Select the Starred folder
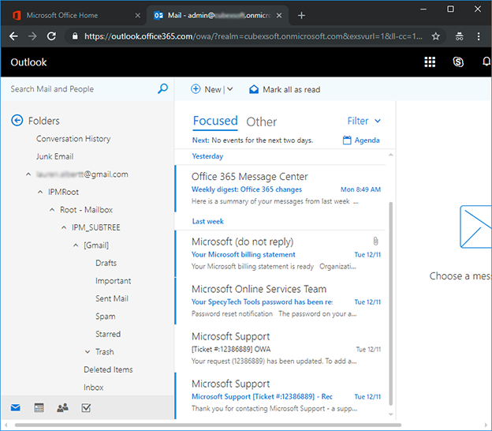Screen dimensions: 492x431 click(108, 334)
